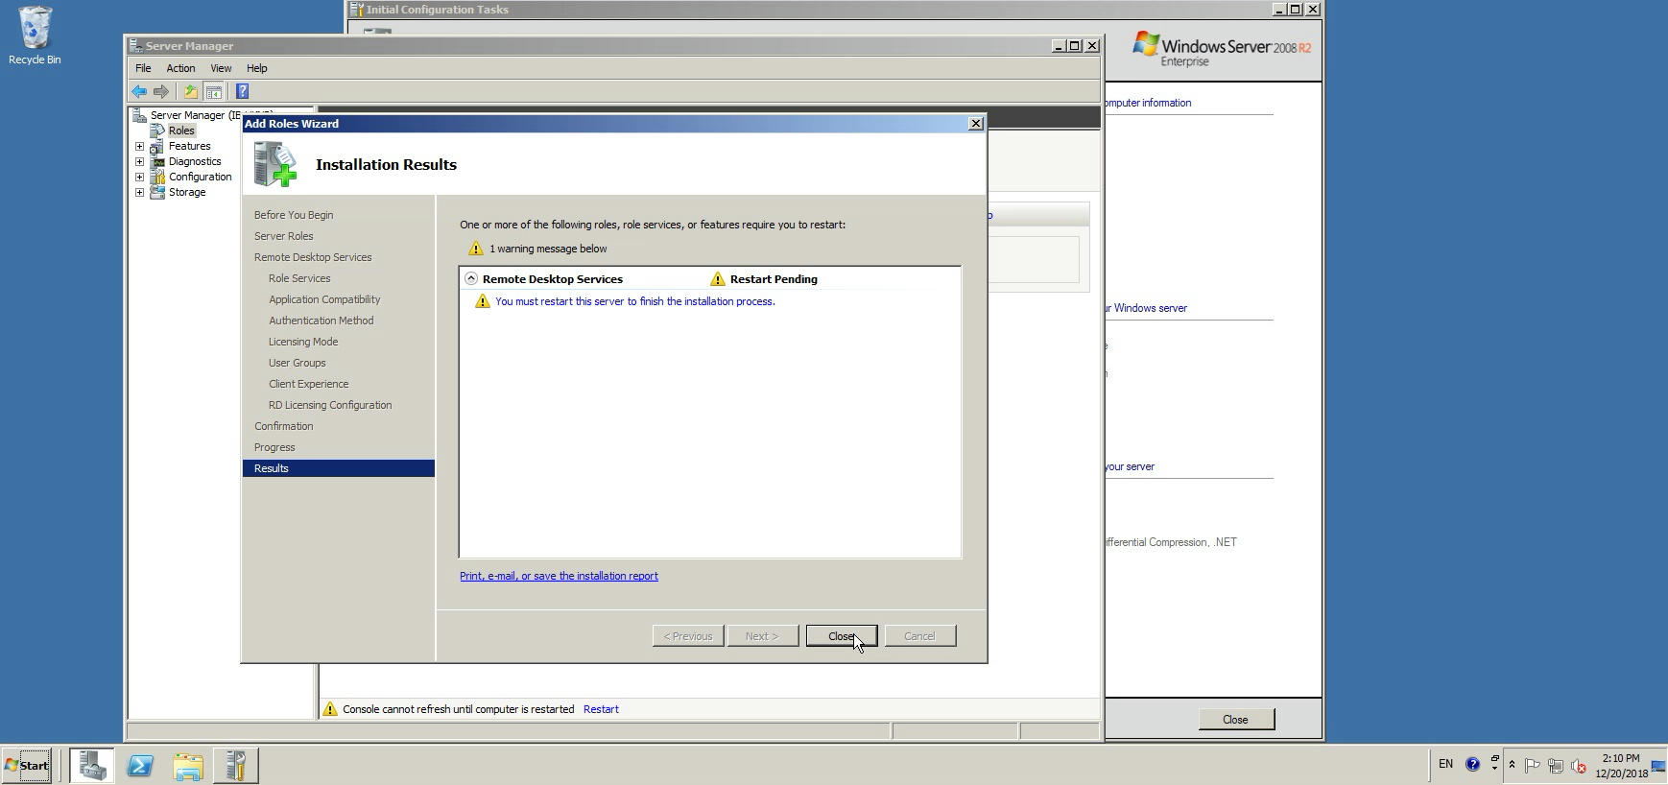Viewport: 1668px width, 785px height.
Task: Show hidden tray icons with the chevron
Action: 1512,765
